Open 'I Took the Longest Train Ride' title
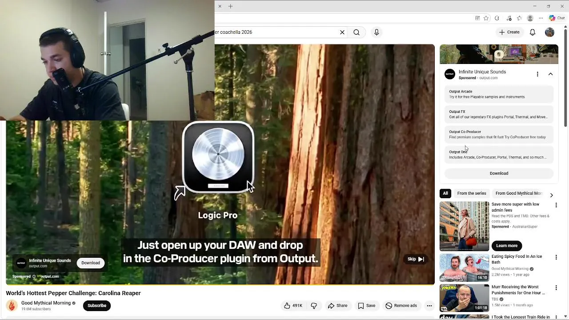 click(521, 317)
